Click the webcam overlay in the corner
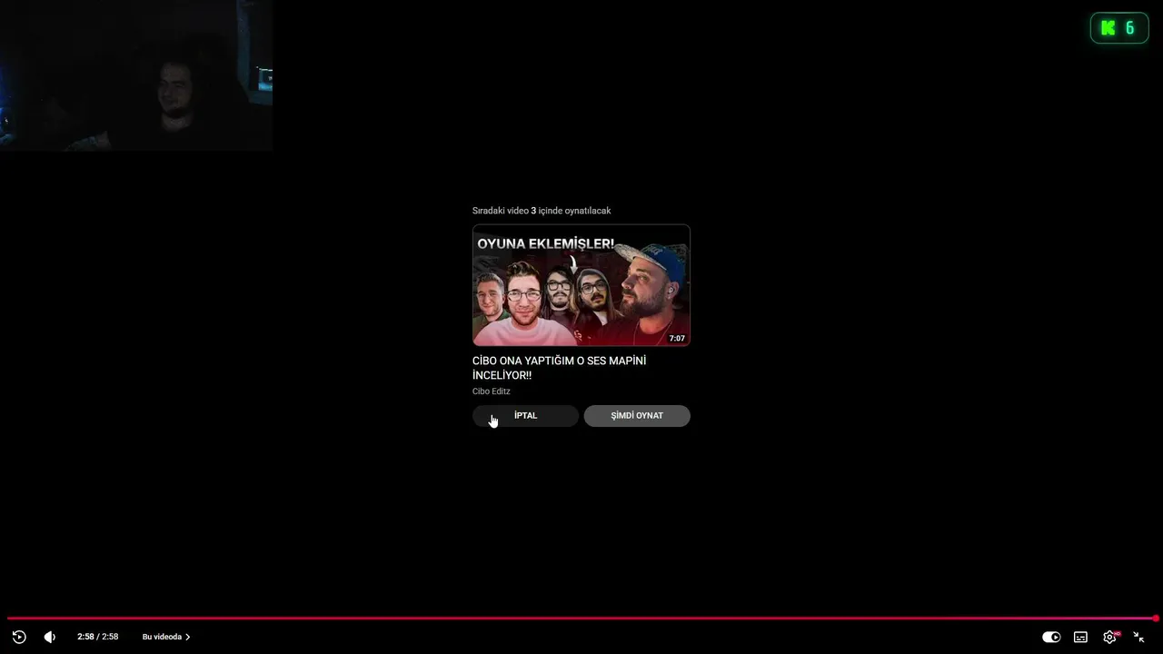Screen dimensions: 1163x654 coord(136,75)
